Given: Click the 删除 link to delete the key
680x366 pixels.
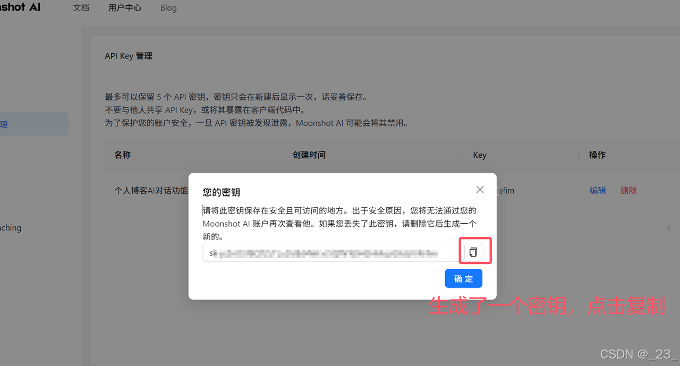Looking at the screenshot, I should click(628, 190).
